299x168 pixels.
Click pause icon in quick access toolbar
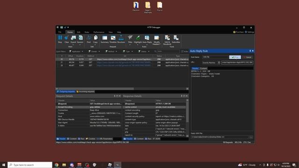coord(62,28)
